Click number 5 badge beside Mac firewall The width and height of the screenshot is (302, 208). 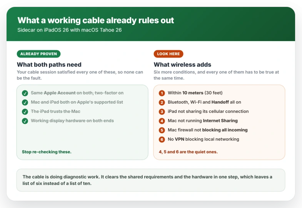162,130
